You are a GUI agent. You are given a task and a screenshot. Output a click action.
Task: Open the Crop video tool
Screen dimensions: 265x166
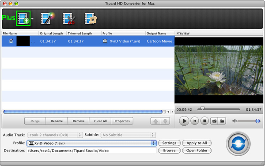(x=91, y=19)
